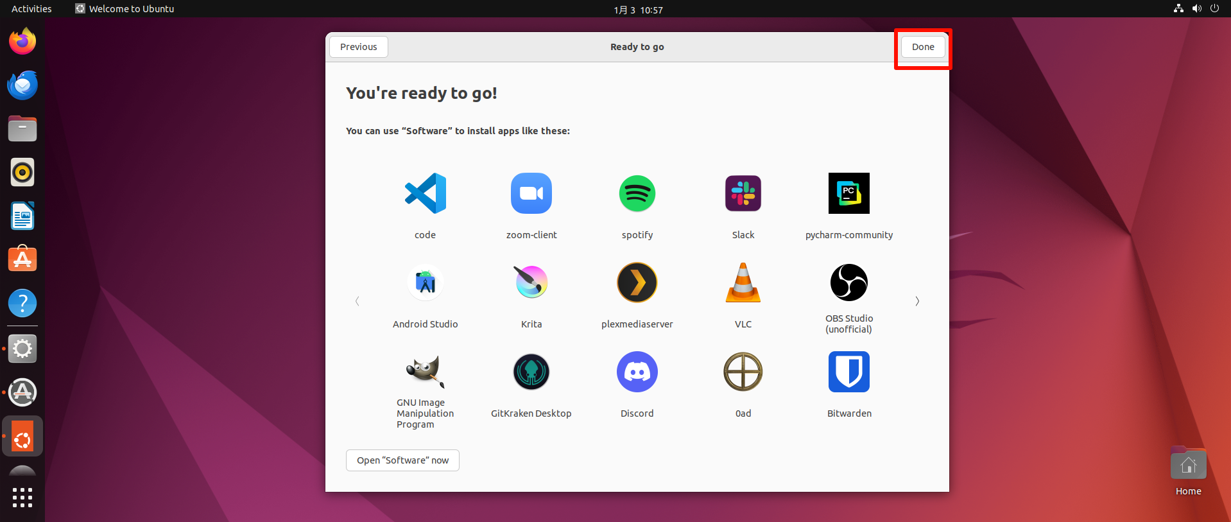This screenshot has height=522, width=1231.
Task: Select the 0ad game icon
Action: coord(743,372)
